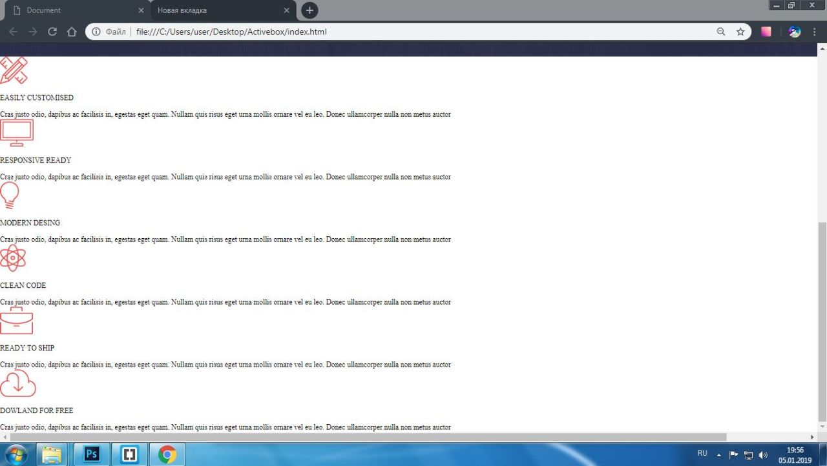The width and height of the screenshot is (827, 466).
Task: Click the light bulb icon
Action: tap(10, 196)
